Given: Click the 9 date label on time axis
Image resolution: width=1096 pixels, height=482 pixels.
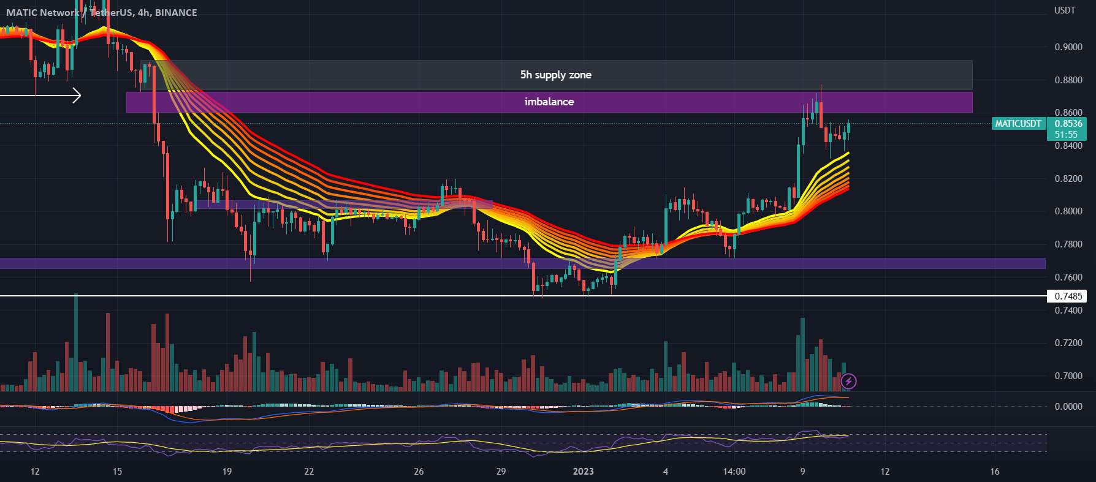Looking at the screenshot, I should point(802,472).
